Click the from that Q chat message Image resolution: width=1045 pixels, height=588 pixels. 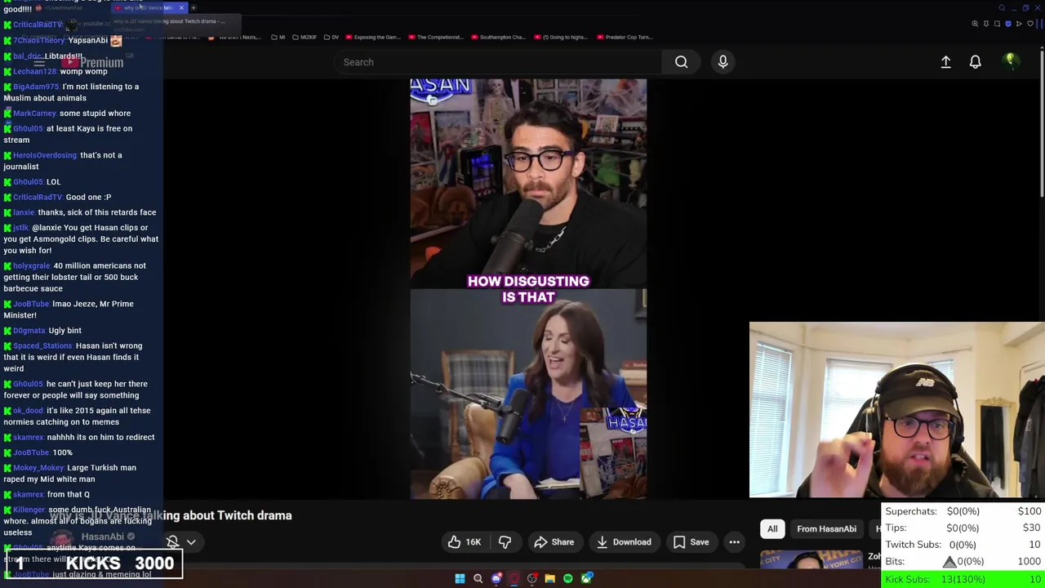[x=69, y=494]
